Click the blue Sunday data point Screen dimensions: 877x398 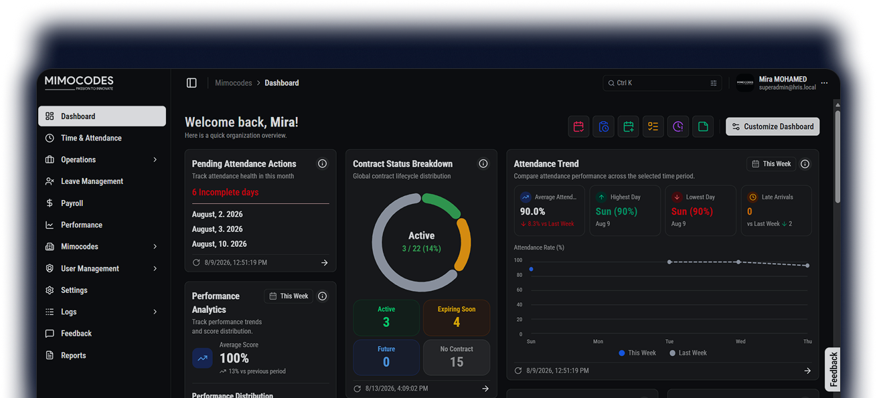pos(531,269)
